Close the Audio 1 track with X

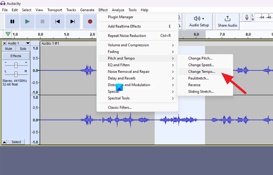click(x=5, y=43)
